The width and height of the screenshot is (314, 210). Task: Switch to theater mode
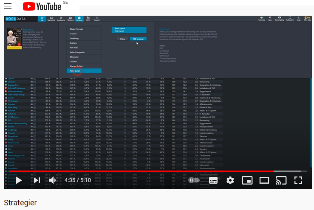[x=264, y=180]
